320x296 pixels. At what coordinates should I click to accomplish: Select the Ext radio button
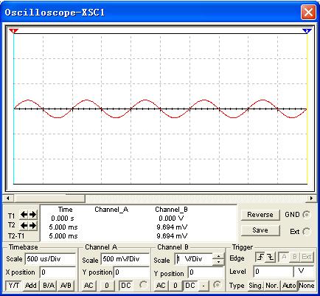(306, 231)
